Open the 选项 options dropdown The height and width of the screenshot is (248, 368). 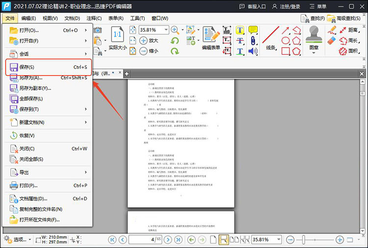click(x=18, y=240)
